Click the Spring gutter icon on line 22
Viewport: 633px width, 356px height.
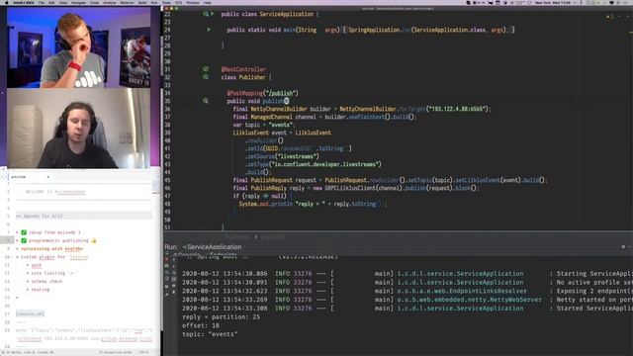click(x=206, y=14)
